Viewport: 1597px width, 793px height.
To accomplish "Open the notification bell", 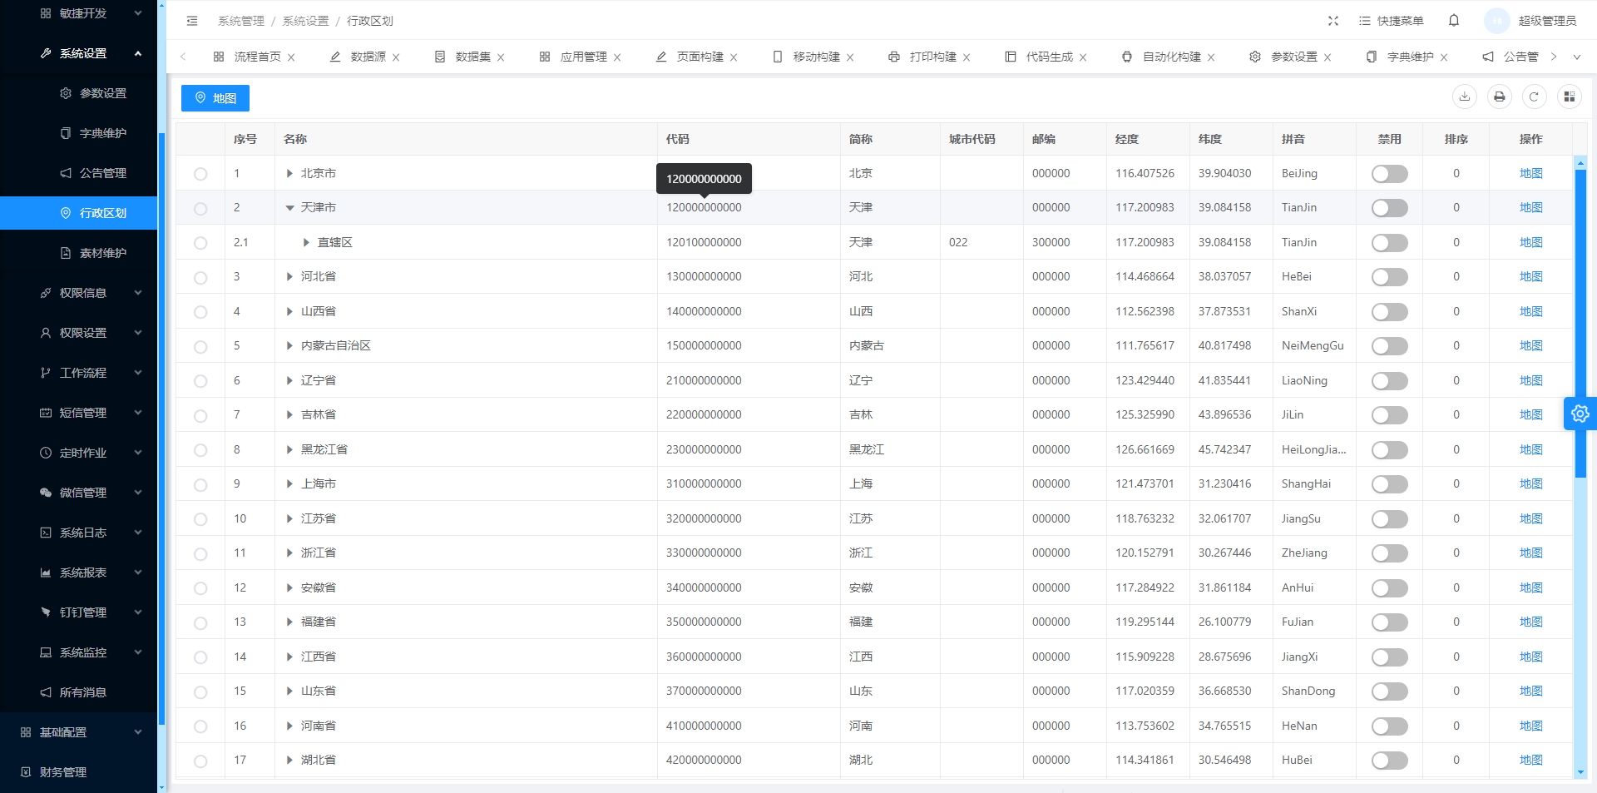I will [x=1454, y=21].
